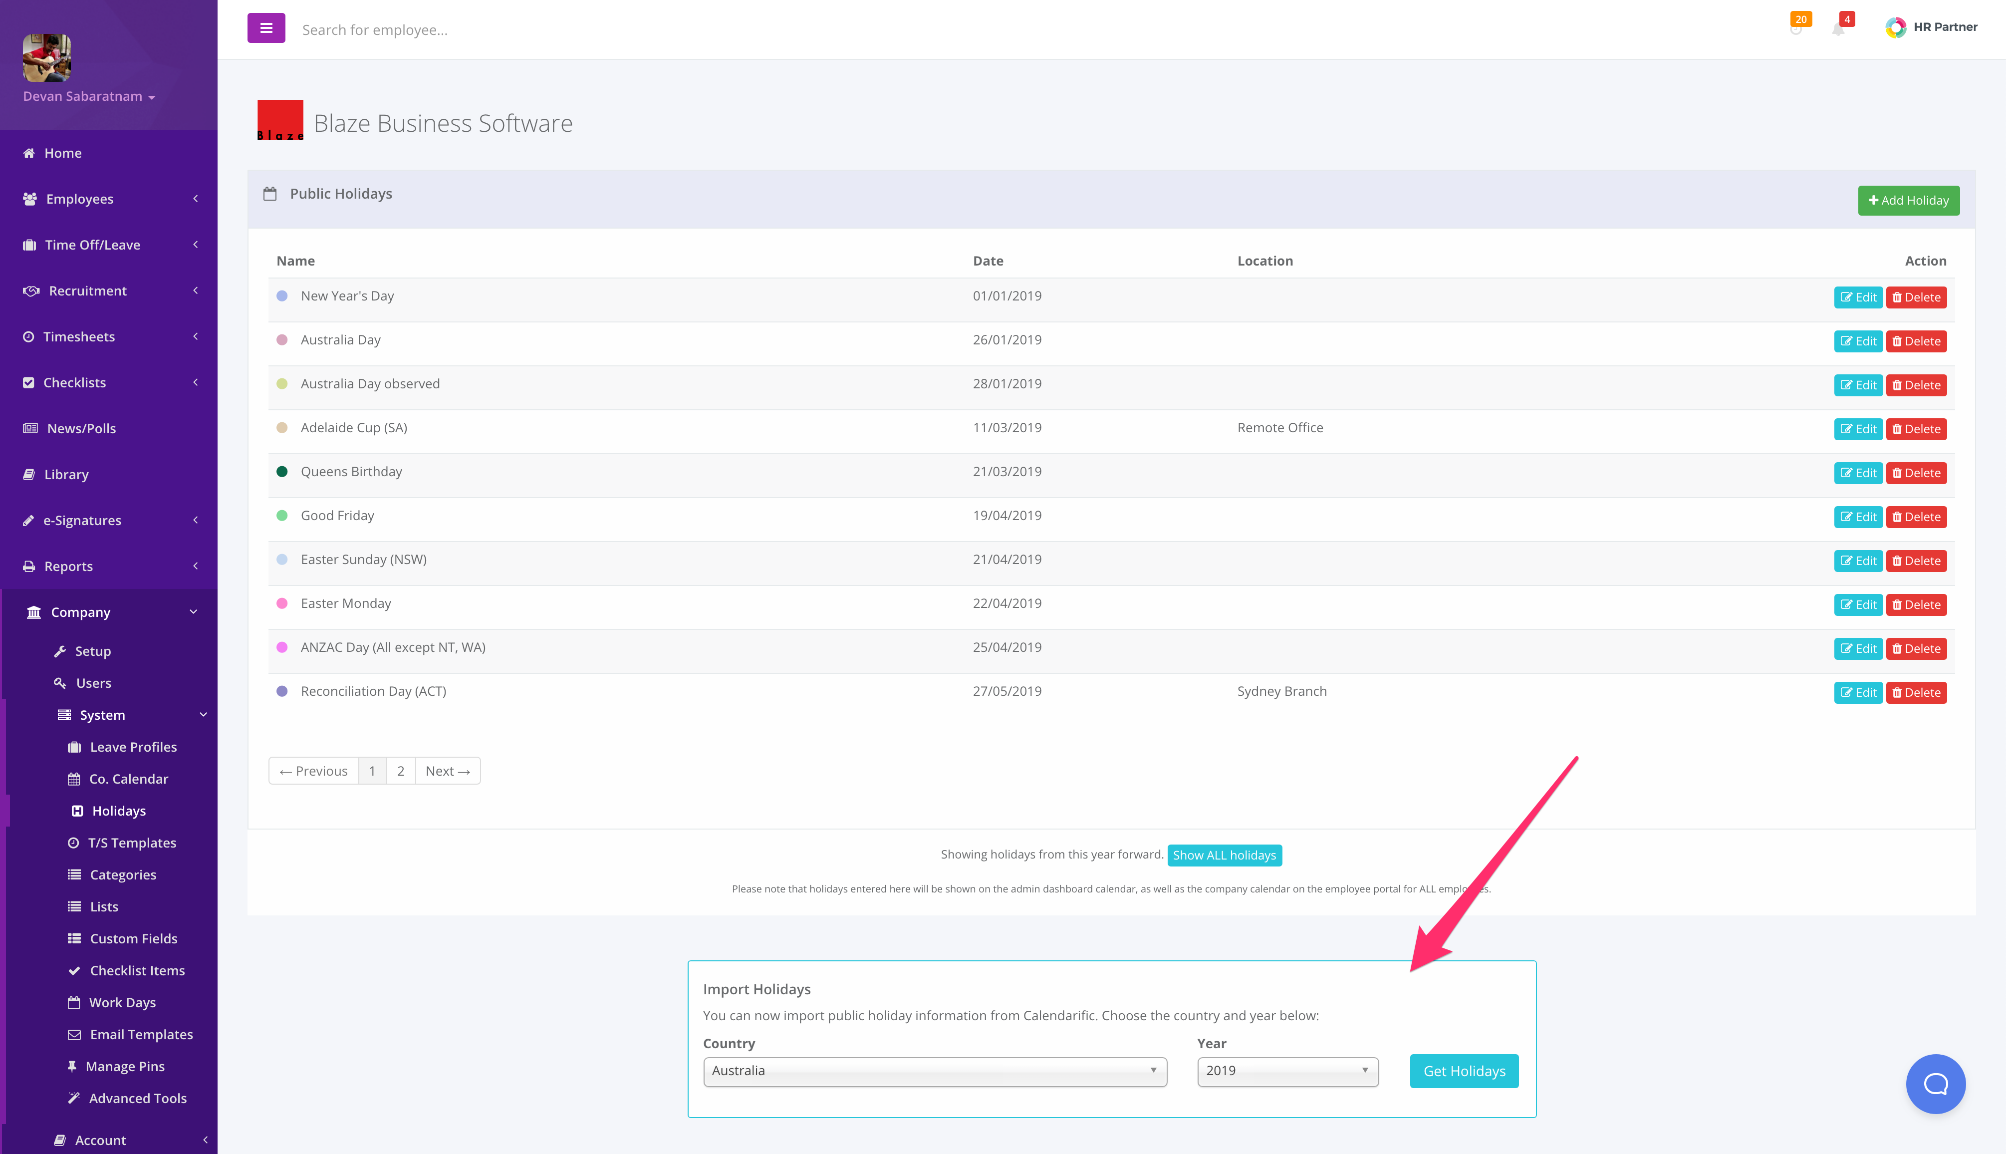This screenshot has height=1154, width=2006.
Task: Collapse the Company sidebar section
Action: 109,612
